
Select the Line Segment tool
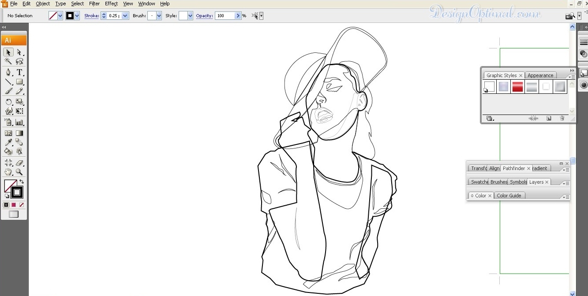click(8, 81)
